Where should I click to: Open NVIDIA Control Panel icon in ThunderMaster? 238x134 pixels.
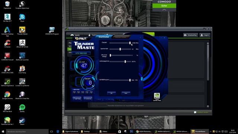pos(157,97)
